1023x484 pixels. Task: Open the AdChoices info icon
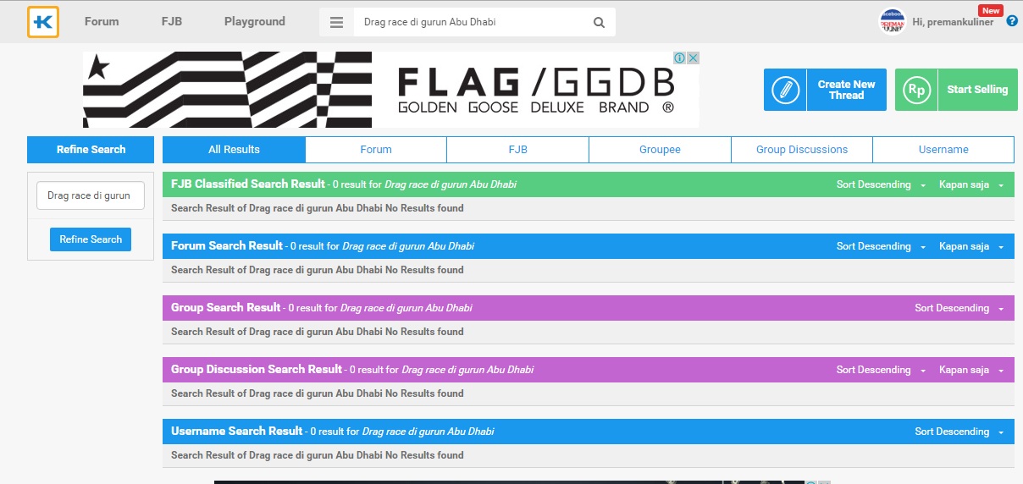[x=679, y=58]
